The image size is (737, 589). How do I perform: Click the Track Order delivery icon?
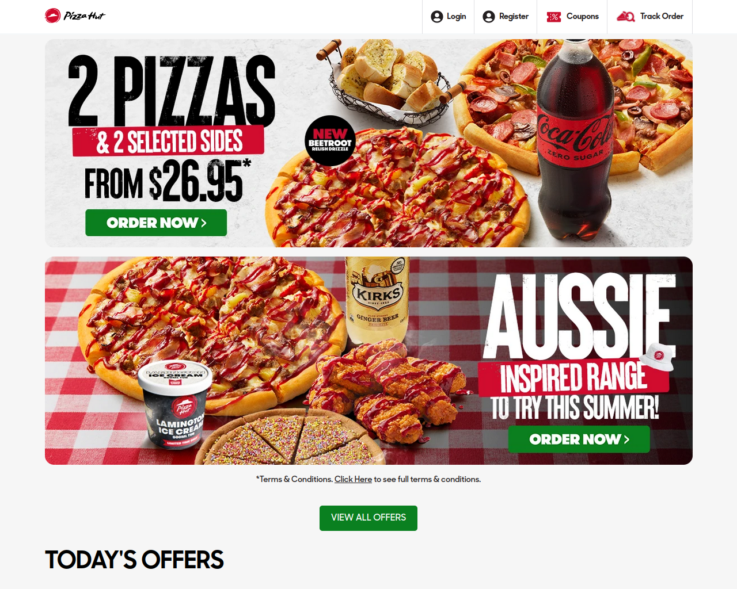(x=626, y=17)
